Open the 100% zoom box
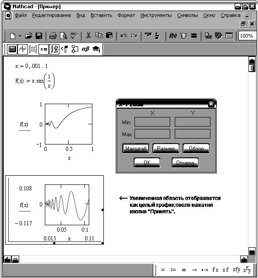The width and height of the screenshot is (258, 278). click(247, 36)
